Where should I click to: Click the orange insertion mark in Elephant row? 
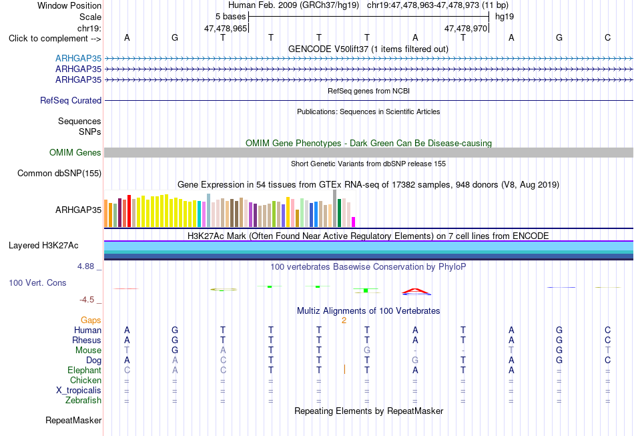(344, 369)
